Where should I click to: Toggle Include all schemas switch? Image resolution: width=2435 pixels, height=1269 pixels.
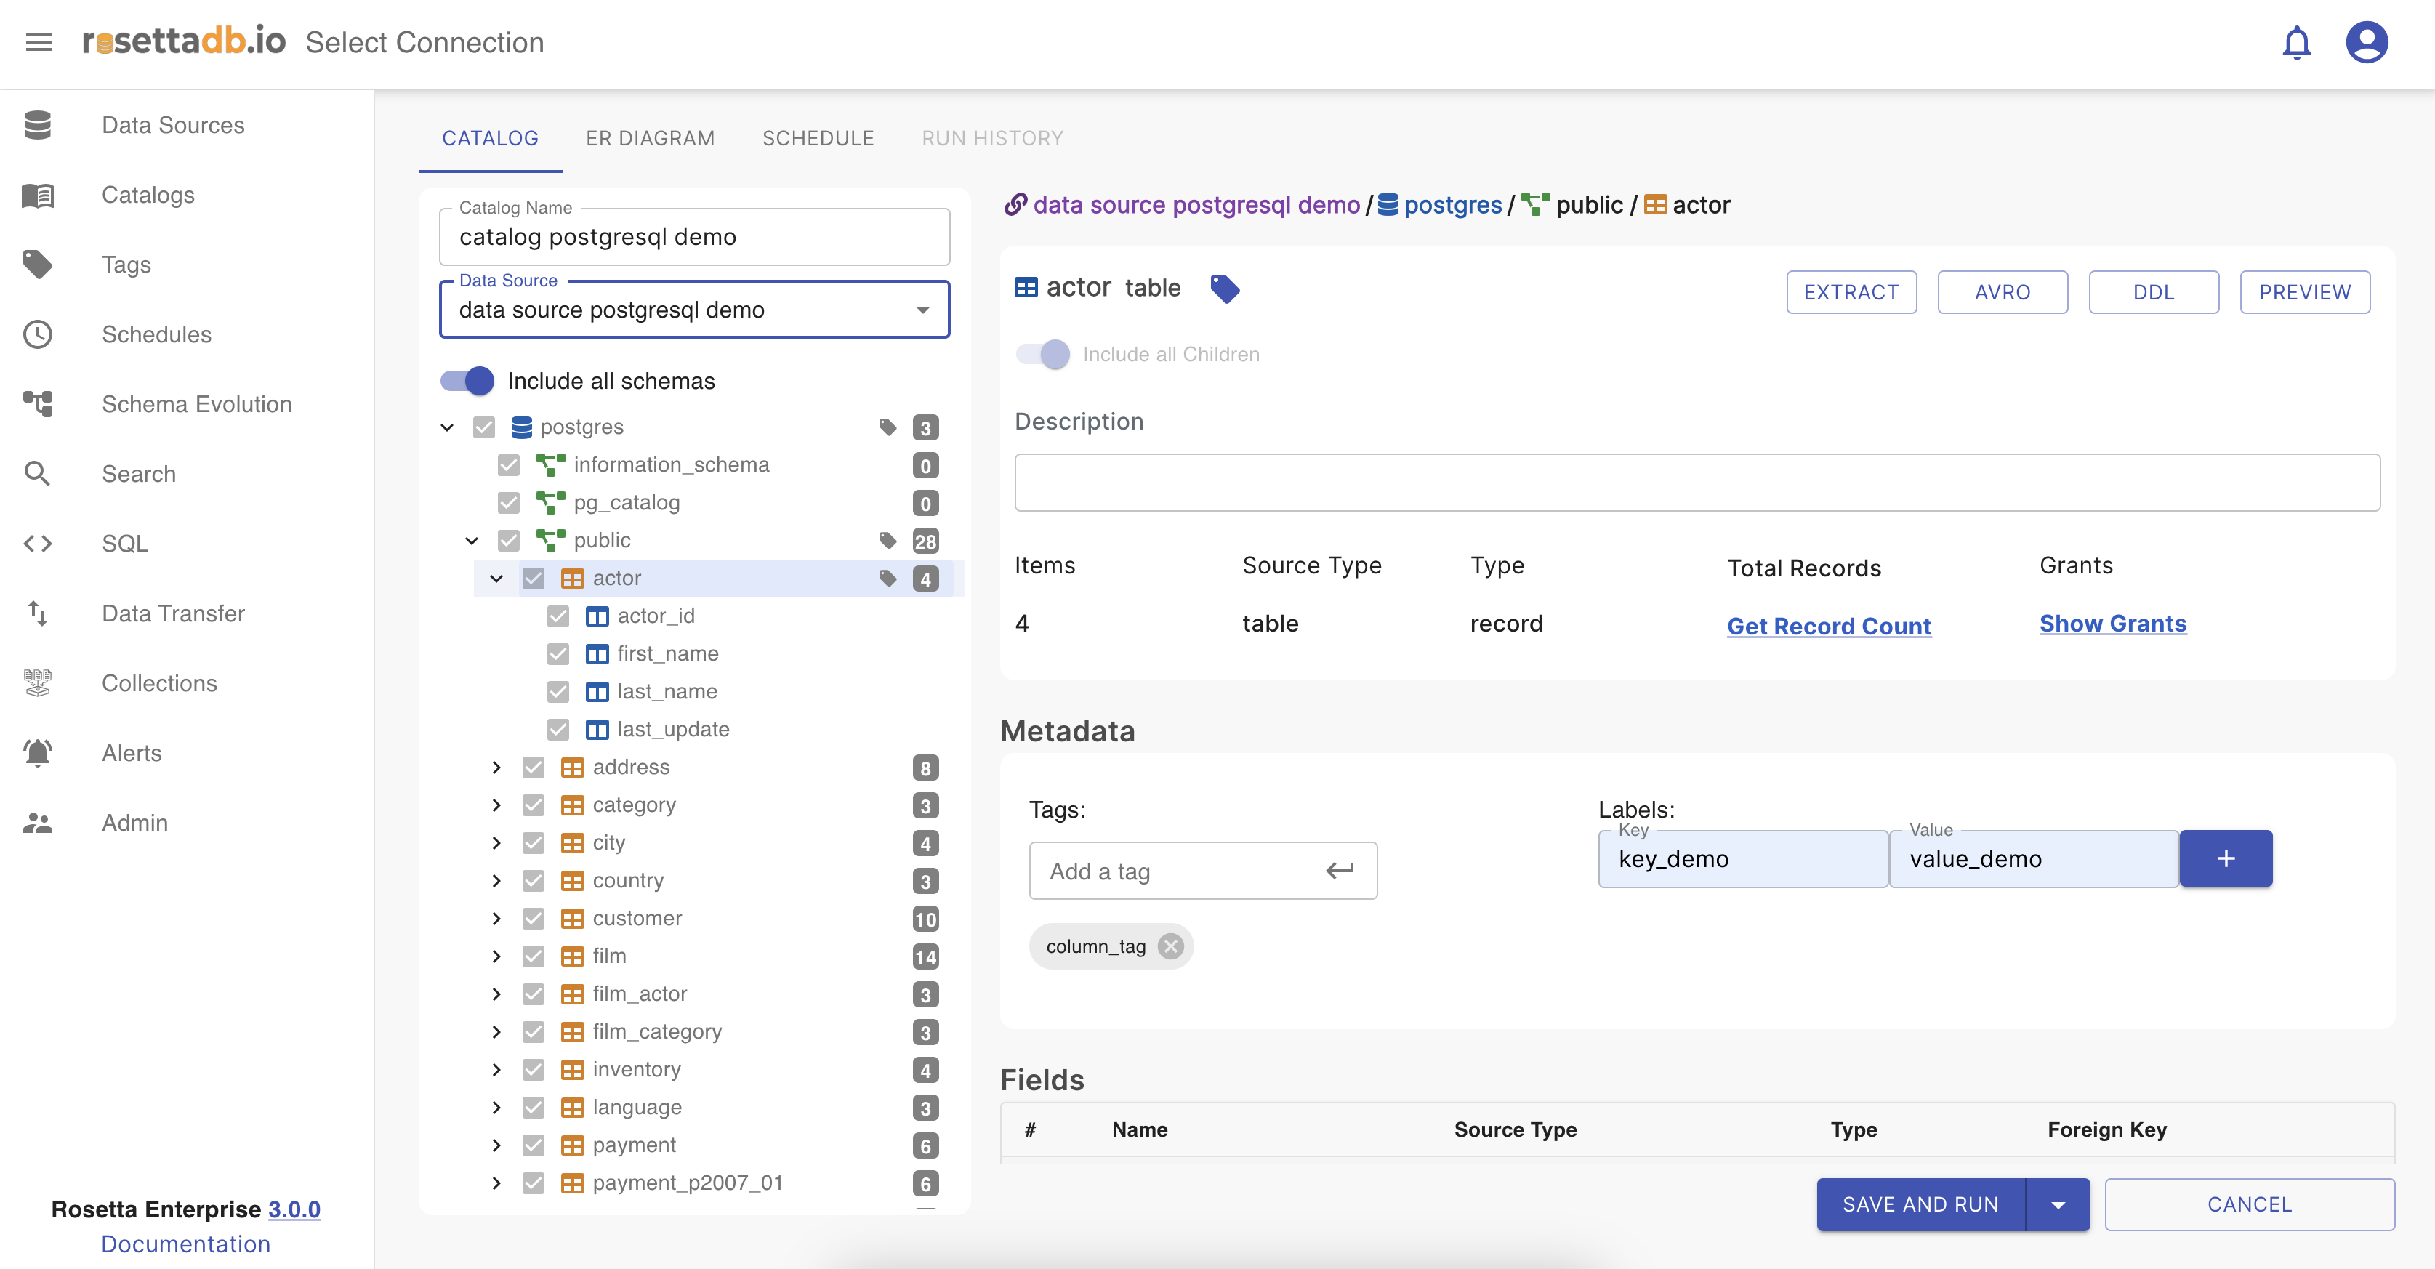pos(468,381)
